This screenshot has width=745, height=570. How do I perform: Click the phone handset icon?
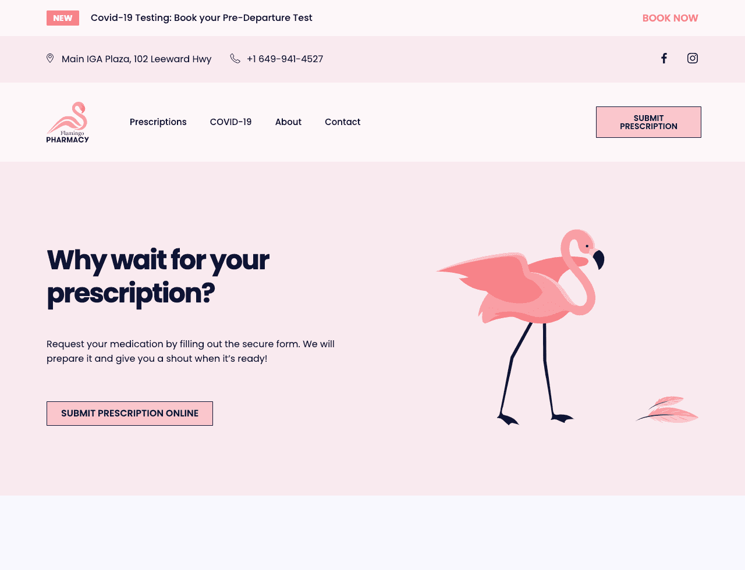click(235, 58)
